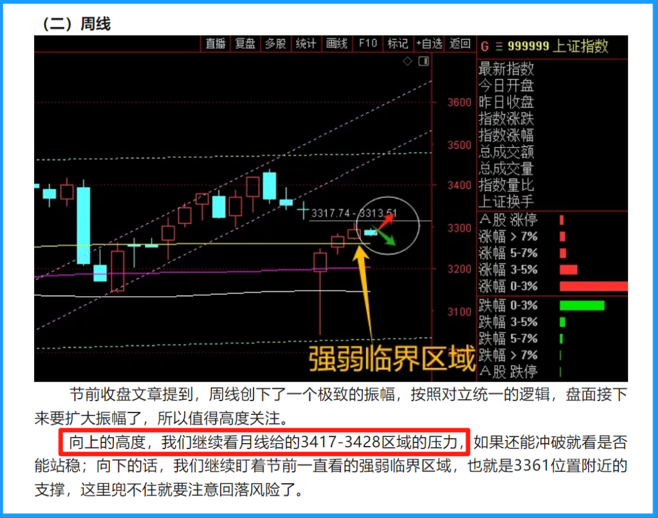Click the 3300 price axis label
Screen dimensions: 658x518
pyautogui.click(x=459, y=229)
